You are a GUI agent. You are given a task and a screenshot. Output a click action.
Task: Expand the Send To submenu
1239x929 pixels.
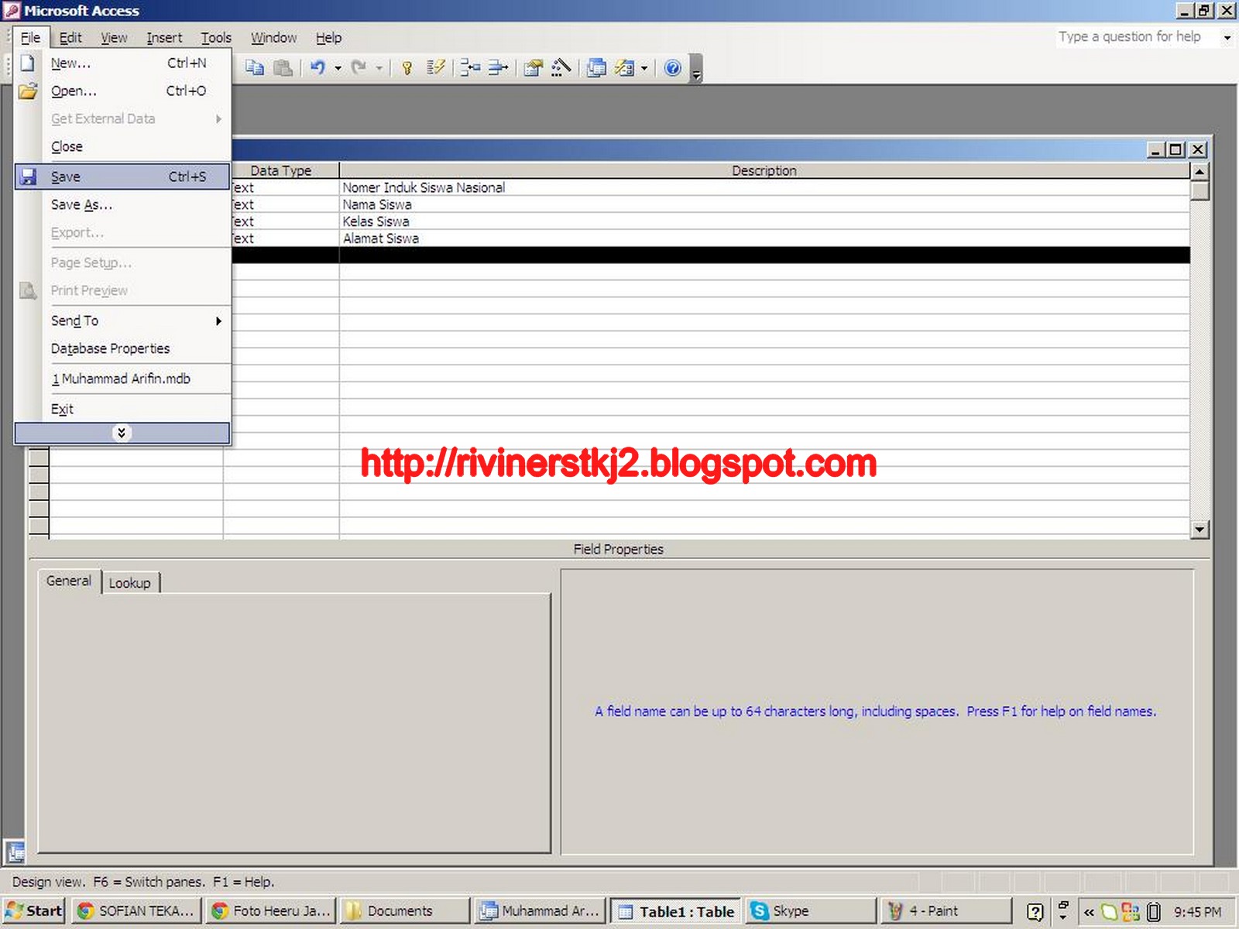point(74,320)
